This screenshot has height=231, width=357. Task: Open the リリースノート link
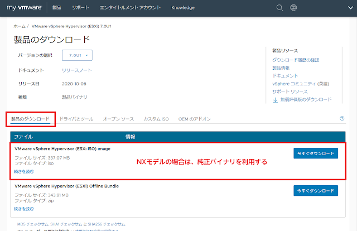click(77, 70)
